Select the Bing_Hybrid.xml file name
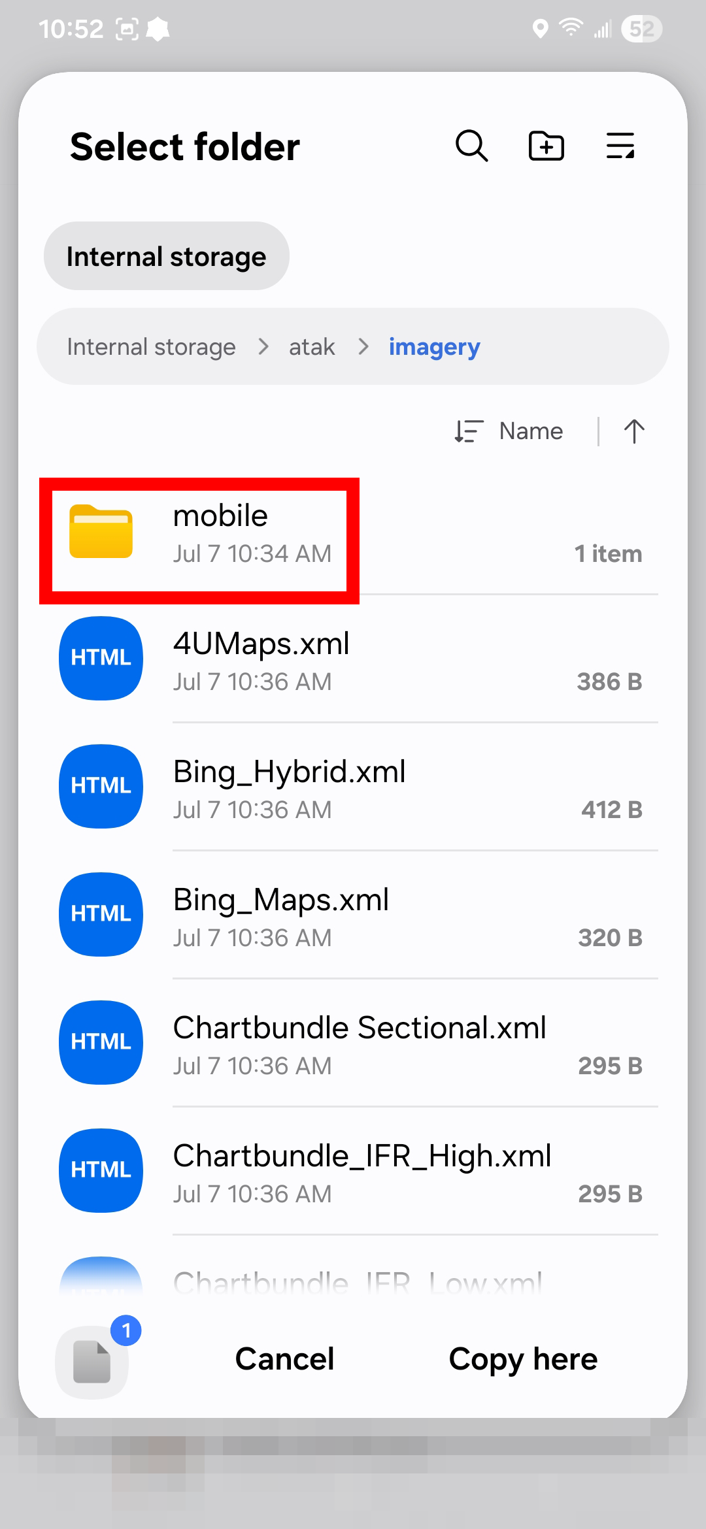The width and height of the screenshot is (706, 1529). click(x=289, y=772)
